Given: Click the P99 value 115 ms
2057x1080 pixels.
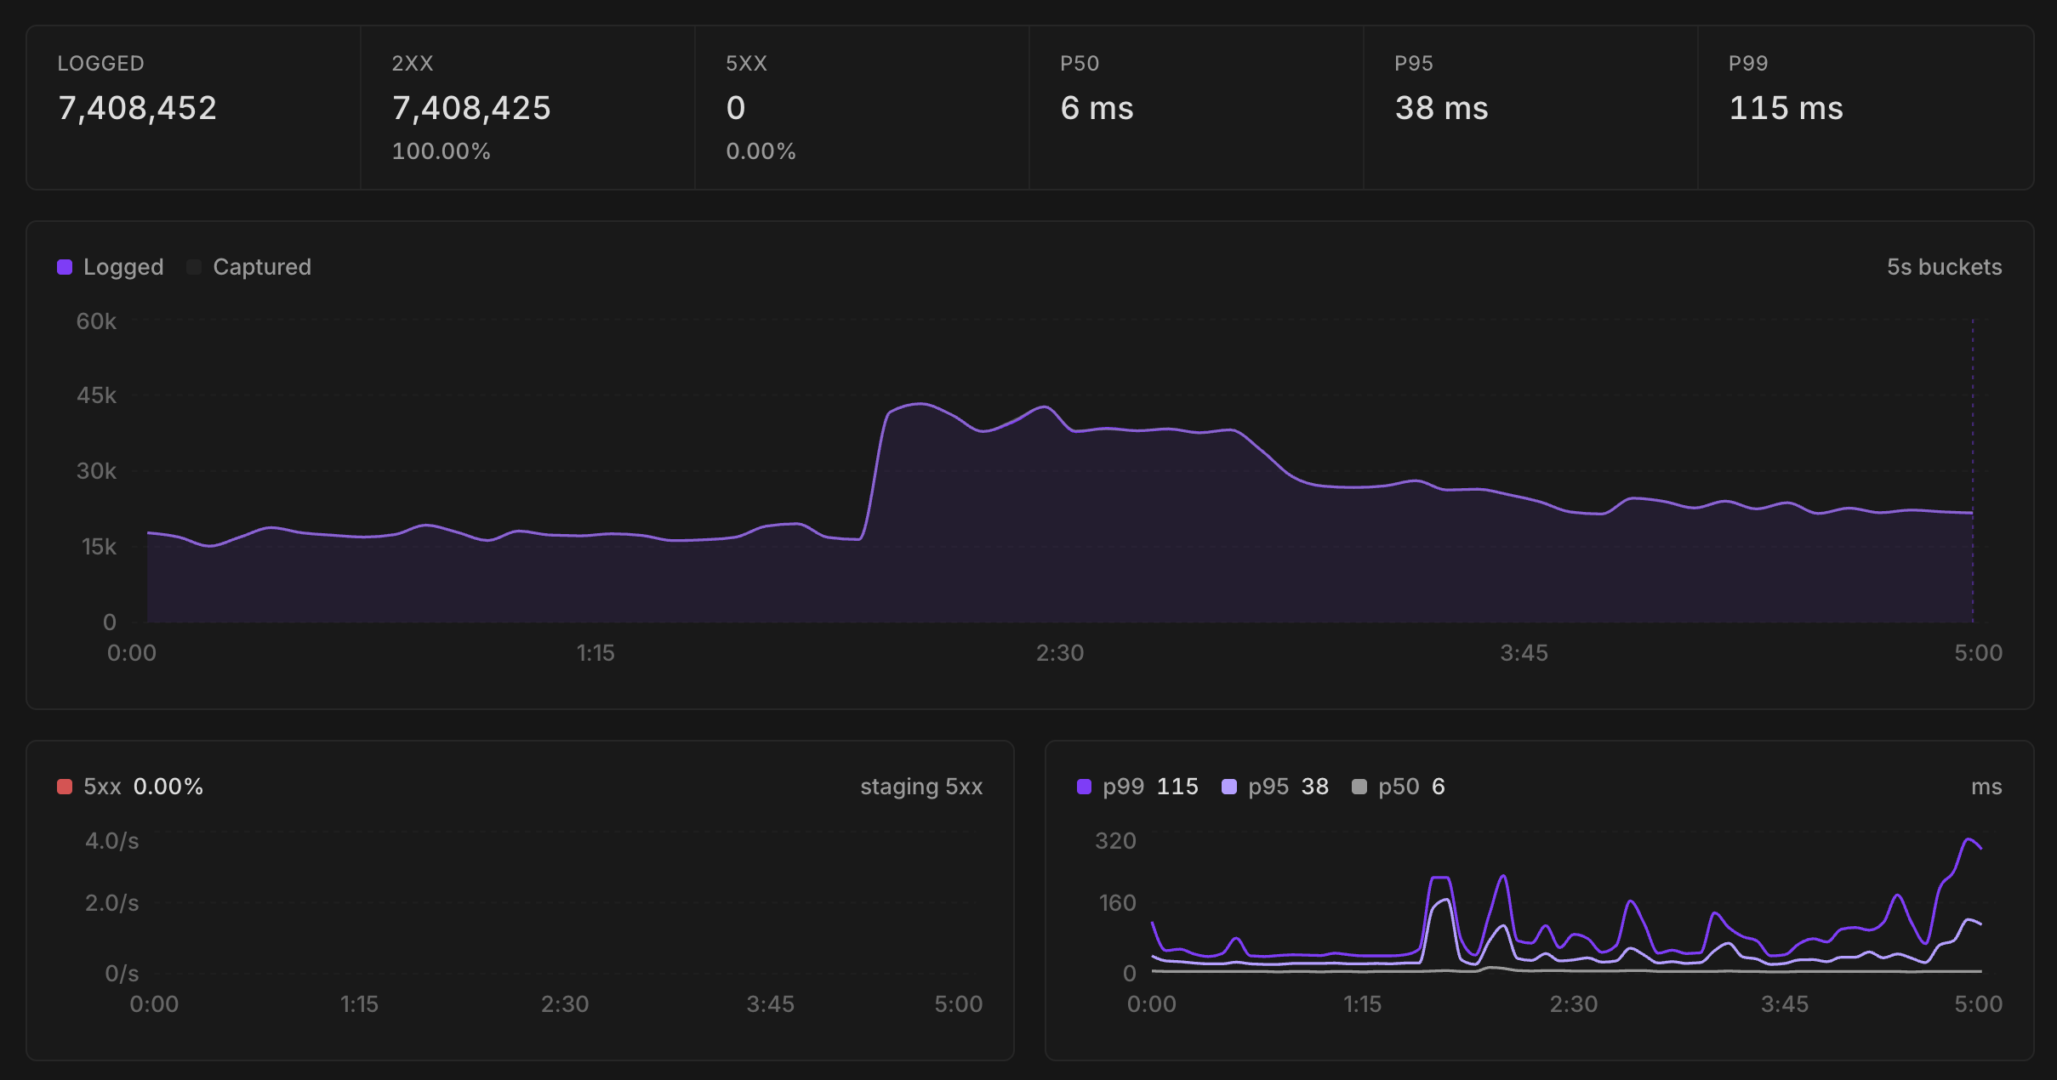Looking at the screenshot, I should click(1786, 108).
